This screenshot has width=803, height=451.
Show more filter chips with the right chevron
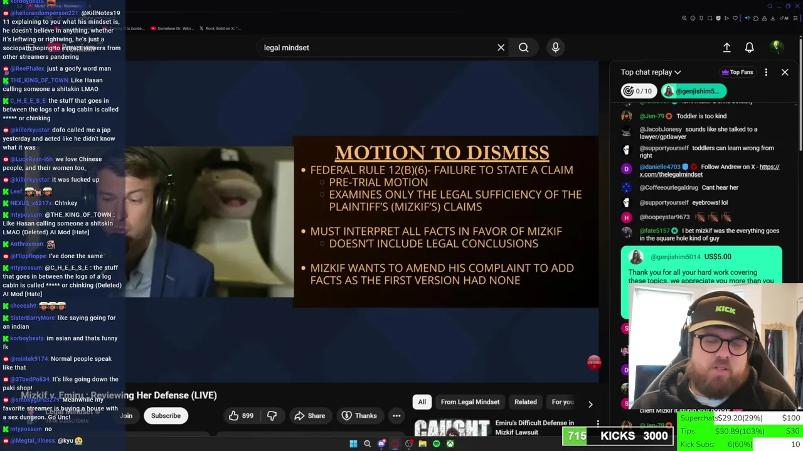click(590, 404)
